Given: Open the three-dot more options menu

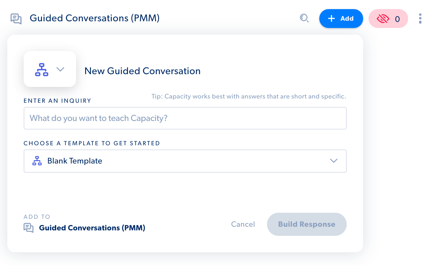Looking at the screenshot, I should [x=420, y=19].
